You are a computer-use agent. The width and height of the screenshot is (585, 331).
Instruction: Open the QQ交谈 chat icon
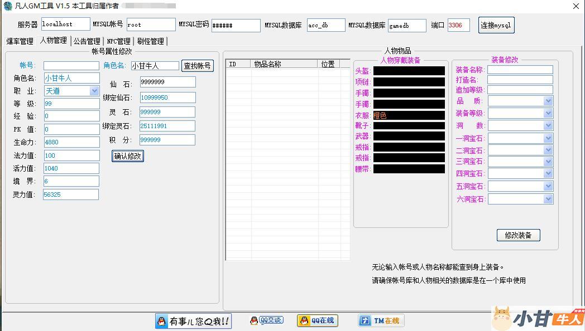pos(266,320)
